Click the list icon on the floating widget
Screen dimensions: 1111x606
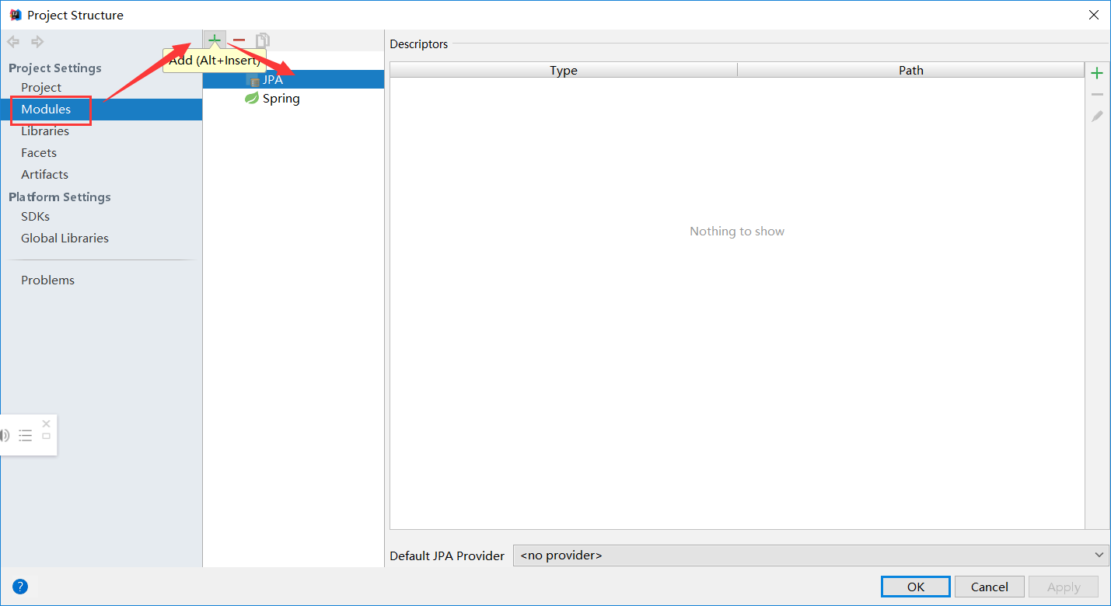pyautogui.click(x=26, y=436)
